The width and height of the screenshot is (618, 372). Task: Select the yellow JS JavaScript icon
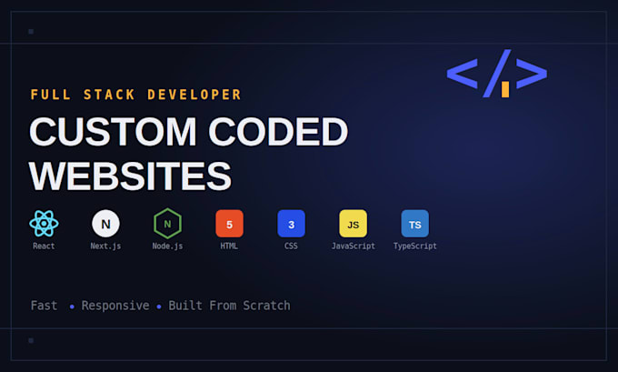pyautogui.click(x=354, y=224)
